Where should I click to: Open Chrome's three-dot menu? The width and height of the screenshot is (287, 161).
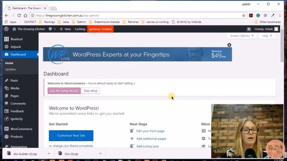click(280, 16)
